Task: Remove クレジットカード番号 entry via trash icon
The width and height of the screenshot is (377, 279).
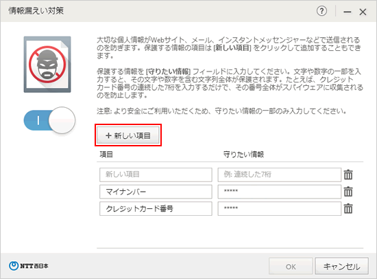Action: (x=348, y=209)
